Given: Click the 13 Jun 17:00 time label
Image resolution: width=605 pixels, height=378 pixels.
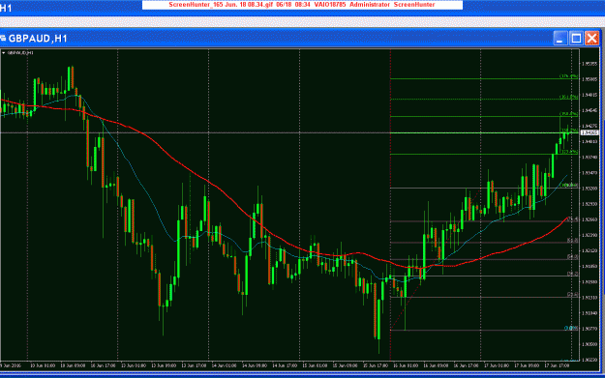Looking at the screenshot, I should point(194,365).
